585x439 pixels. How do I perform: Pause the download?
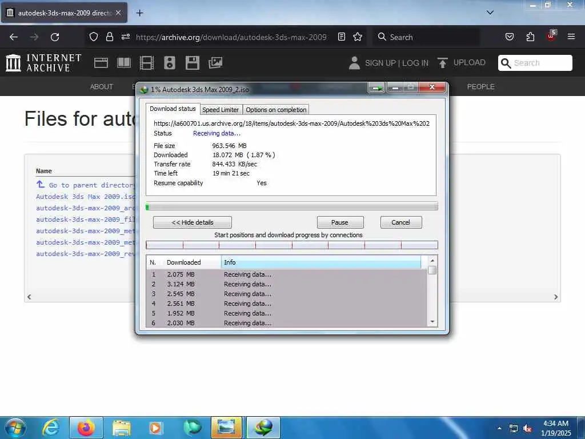pyautogui.click(x=340, y=222)
